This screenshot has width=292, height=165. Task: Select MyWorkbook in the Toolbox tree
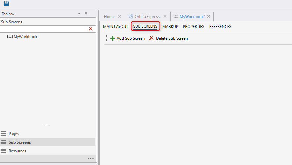tap(25, 37)
